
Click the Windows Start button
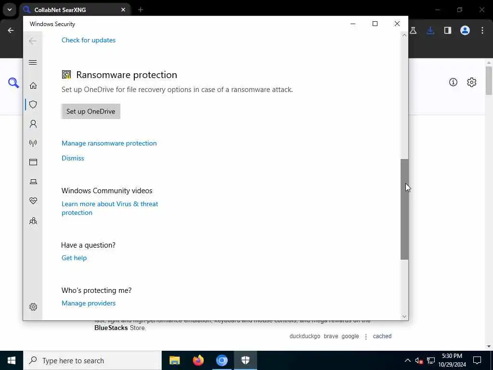click(x=12, y=360)
